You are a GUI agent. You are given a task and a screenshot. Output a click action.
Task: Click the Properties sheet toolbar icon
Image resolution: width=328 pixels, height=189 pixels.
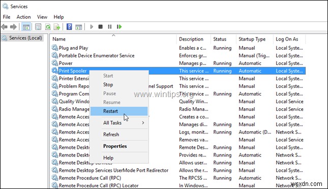(38, 27)
